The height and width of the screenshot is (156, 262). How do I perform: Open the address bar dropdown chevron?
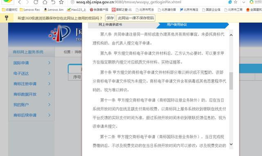[244, 2]
